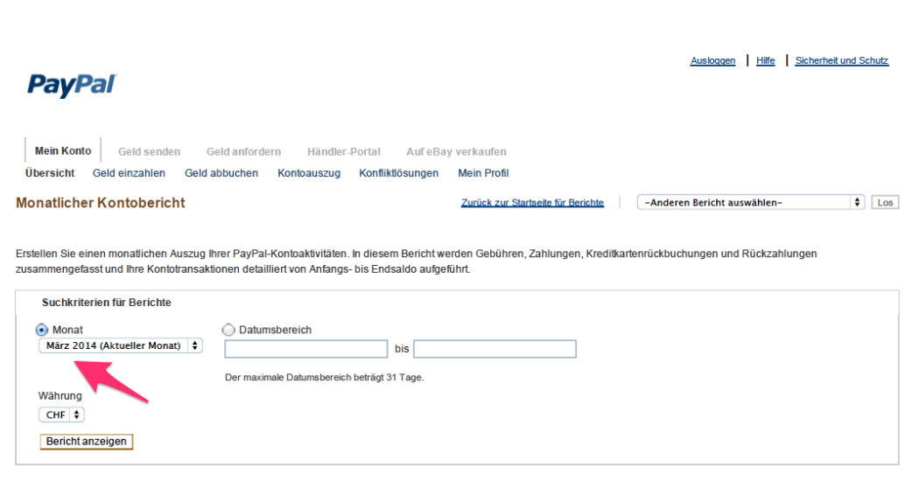Click the Ausloggen link
Viewport: 919px width, 481px height.
[712, 60]
